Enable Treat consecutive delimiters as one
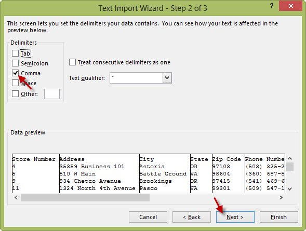 (x=72, y=62)
